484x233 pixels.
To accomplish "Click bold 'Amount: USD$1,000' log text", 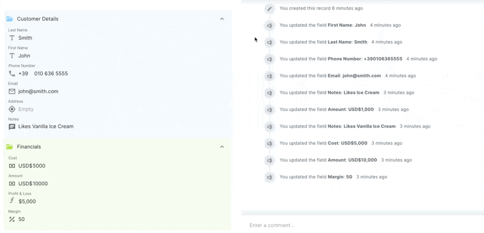I will (351, 110).
